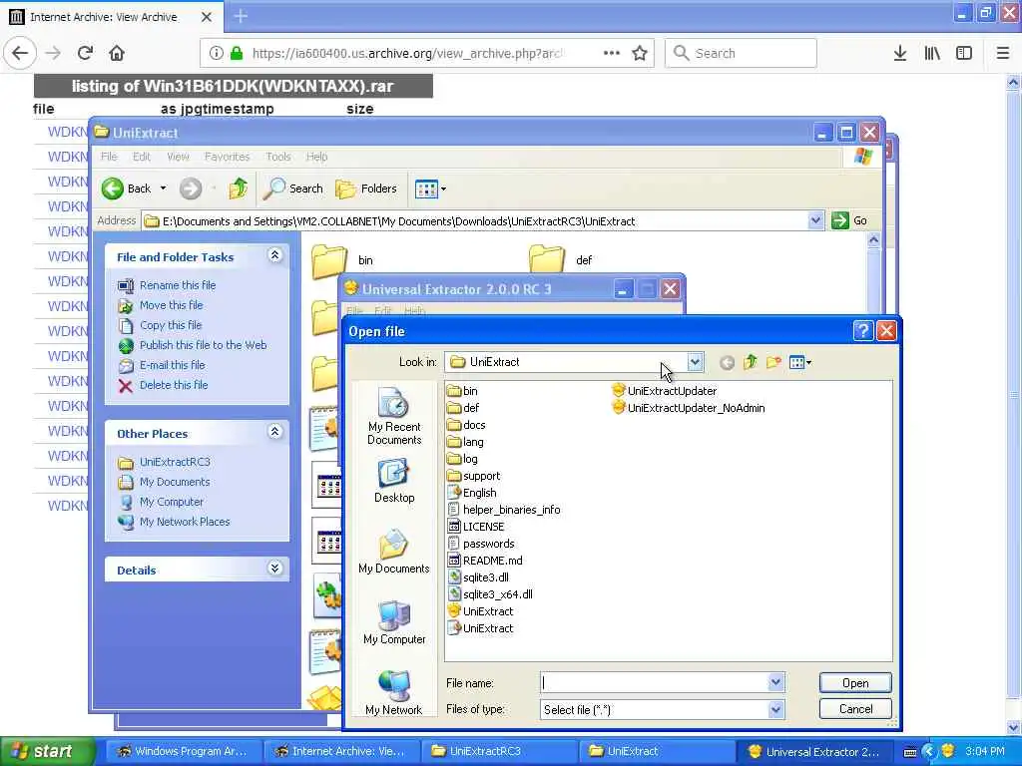Image resolution: width=1022 pixels, height=766 pixels.
Task: Open the View menu in UniExtract explorer
Action: click(x=178, y=157)
